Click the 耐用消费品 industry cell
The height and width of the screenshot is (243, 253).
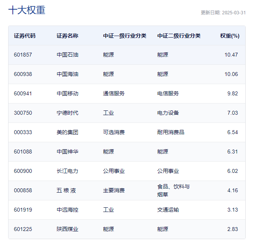coord(171,132)
